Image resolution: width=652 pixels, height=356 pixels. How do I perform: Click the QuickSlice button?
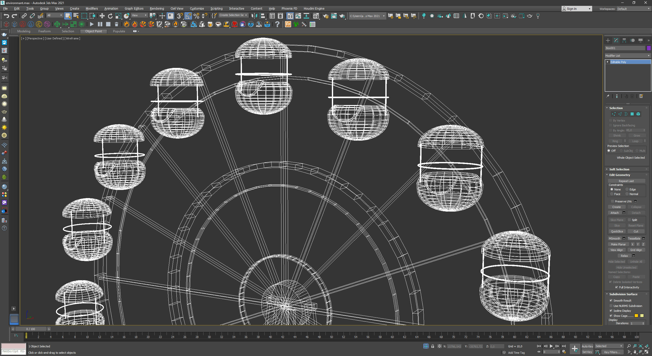pos(617,231)
